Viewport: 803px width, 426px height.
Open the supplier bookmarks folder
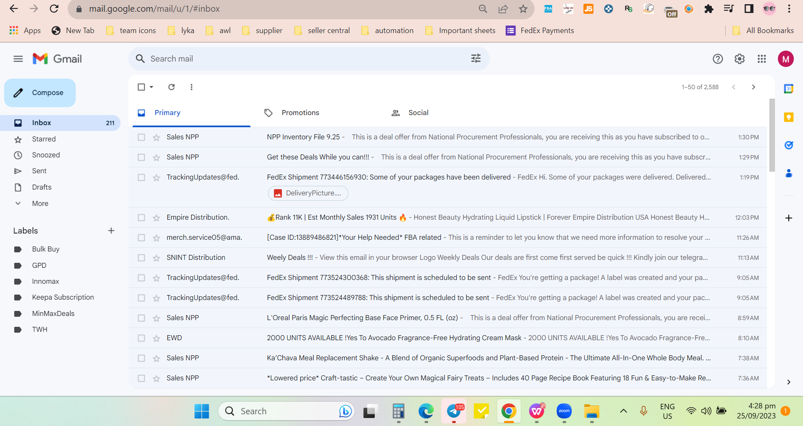262,31
